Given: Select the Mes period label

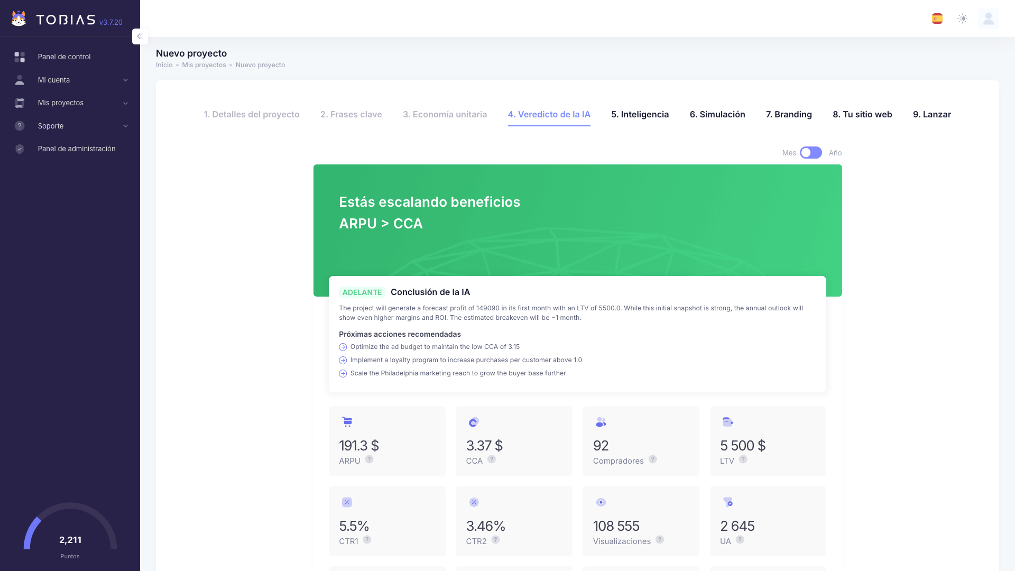Looking at the screenshot, I should coord(789,153).
